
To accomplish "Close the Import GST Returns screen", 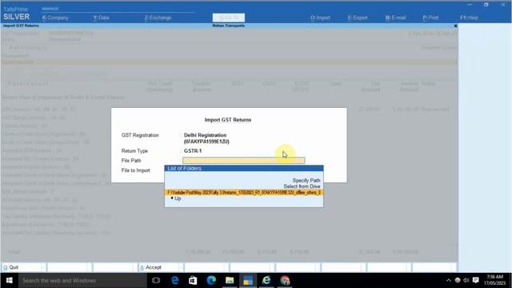I will click(455, 26).
